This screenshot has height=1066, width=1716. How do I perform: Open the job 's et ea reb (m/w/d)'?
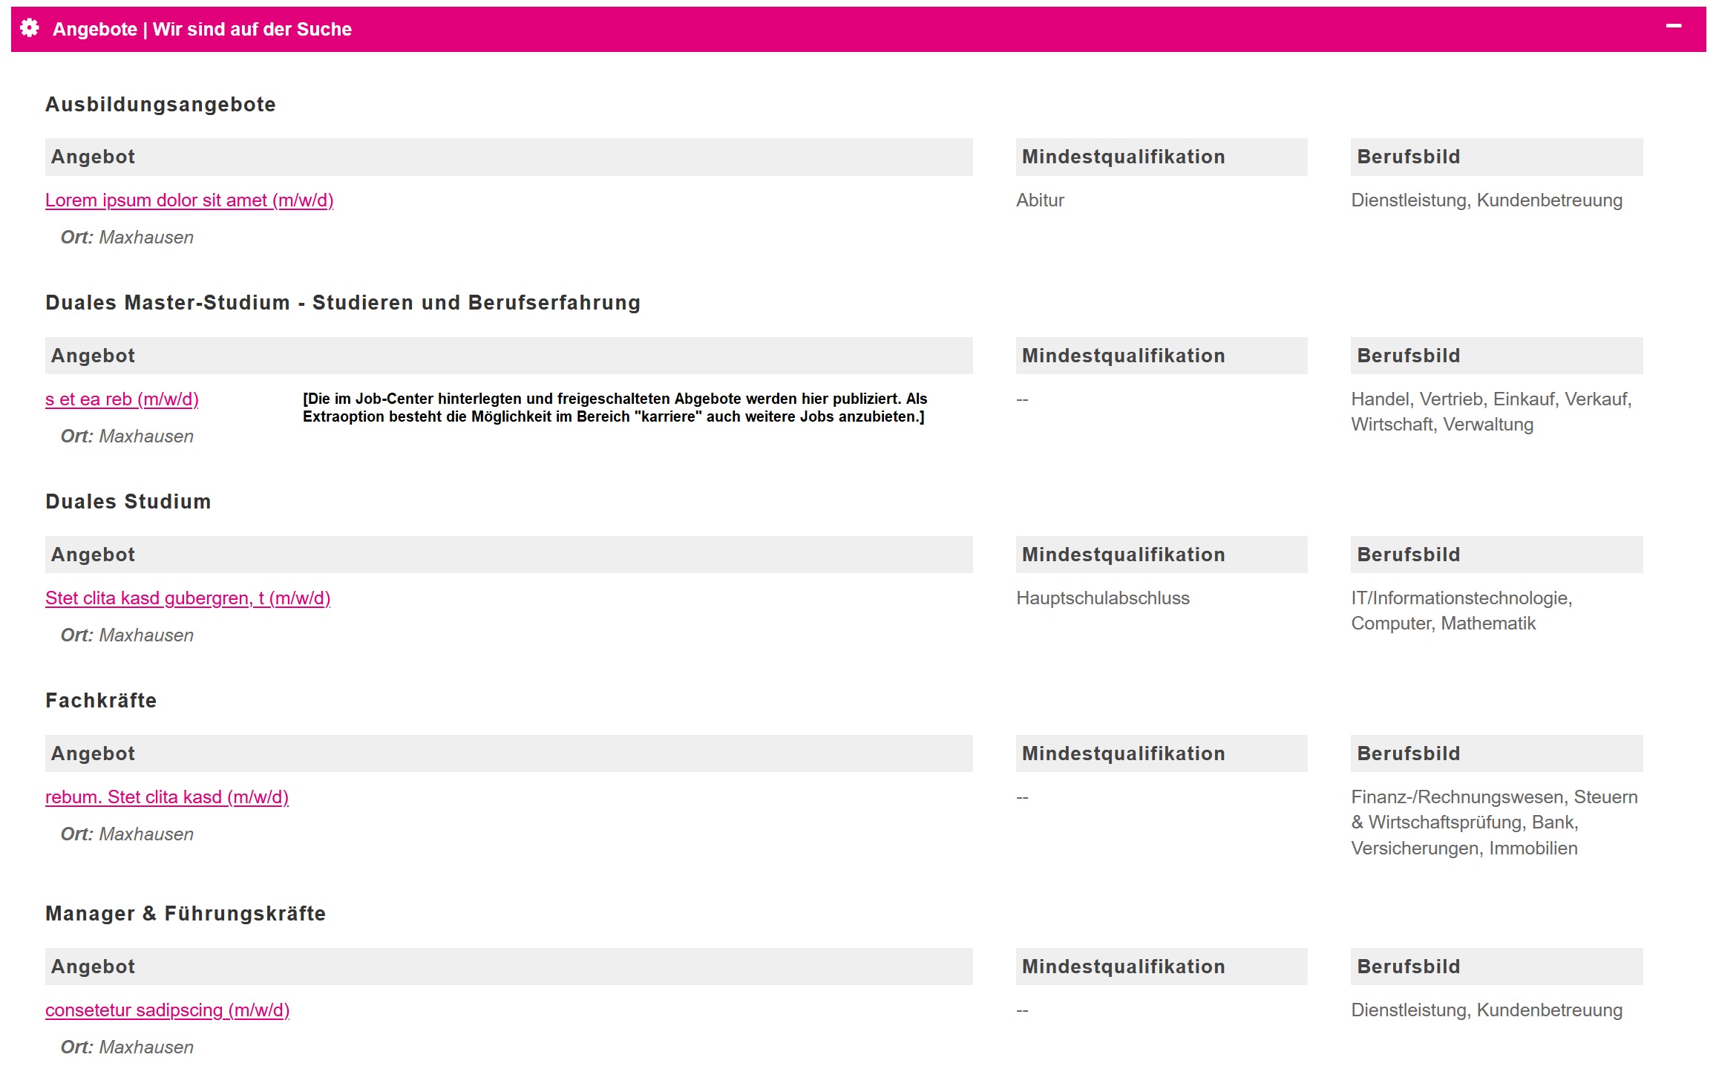(122, 399)
